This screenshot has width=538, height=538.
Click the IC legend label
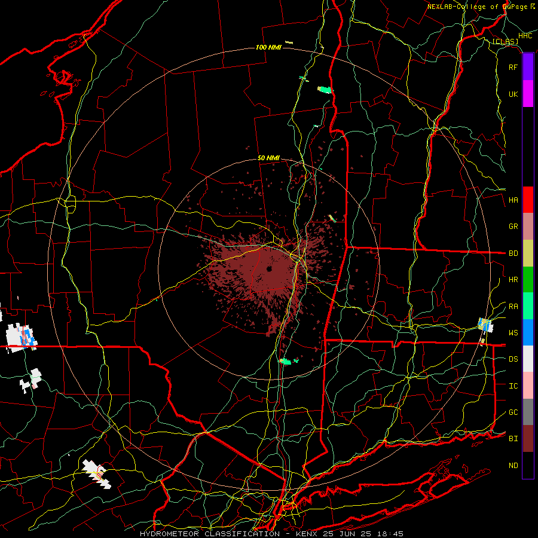pos(513,386)
